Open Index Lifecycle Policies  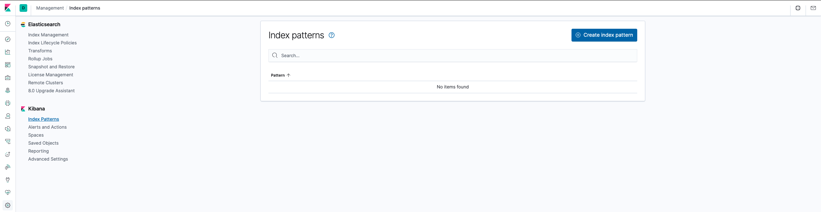click(x=52, y=43)
